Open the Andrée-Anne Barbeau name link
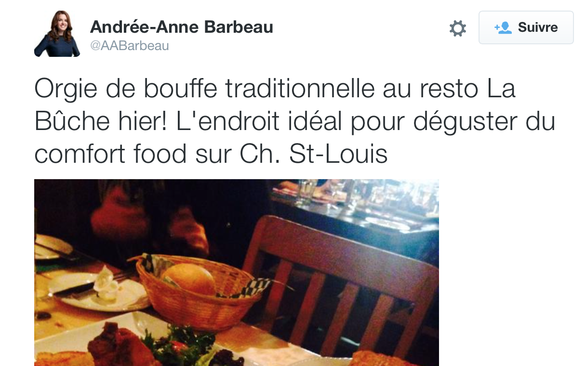 (181, 27)
